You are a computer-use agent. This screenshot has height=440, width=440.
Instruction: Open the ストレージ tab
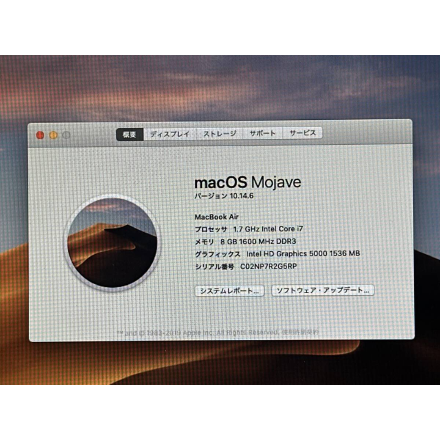220,134
